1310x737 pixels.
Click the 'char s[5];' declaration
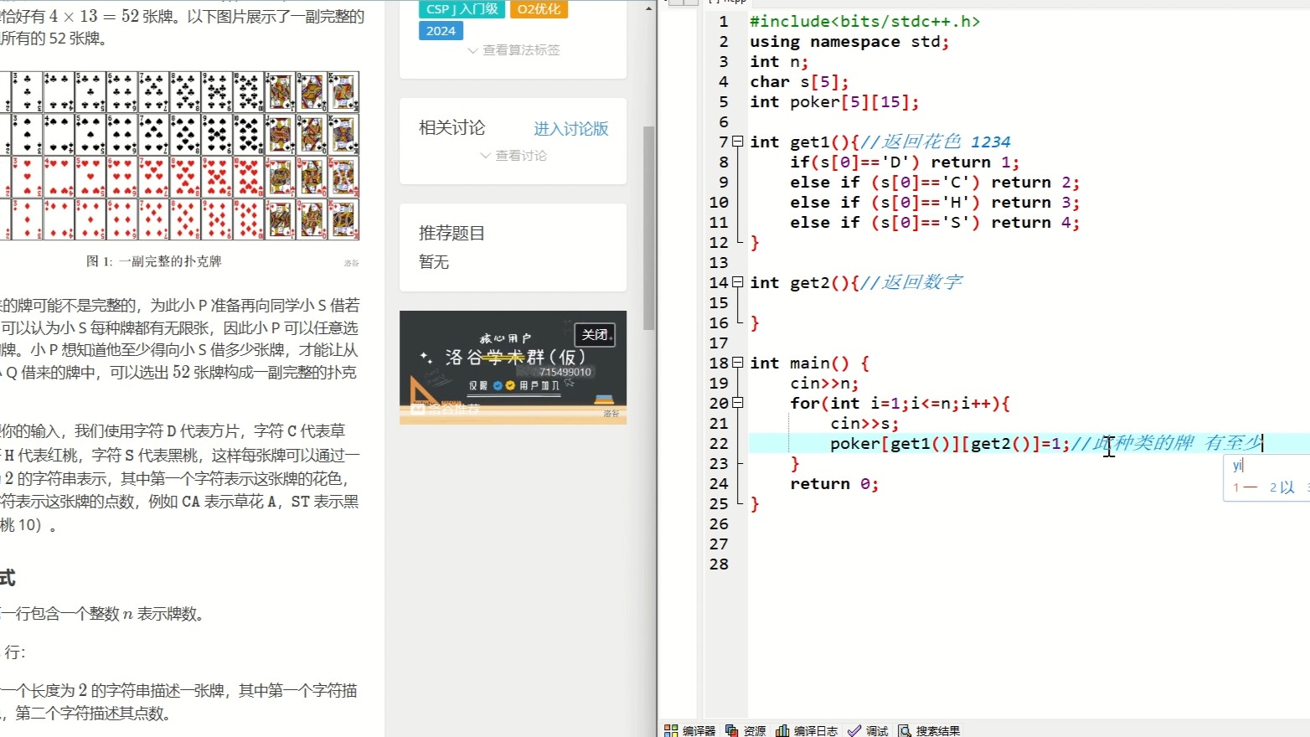(799, 82)
